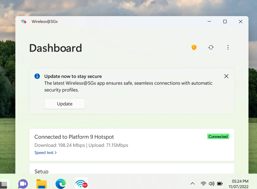257x189 pixels.
Task: Click the battery tray icon
Action: tap(220, 184)
